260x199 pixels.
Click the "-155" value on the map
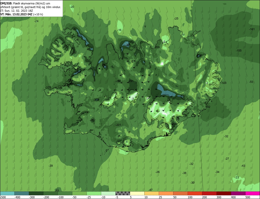point(239,51)
